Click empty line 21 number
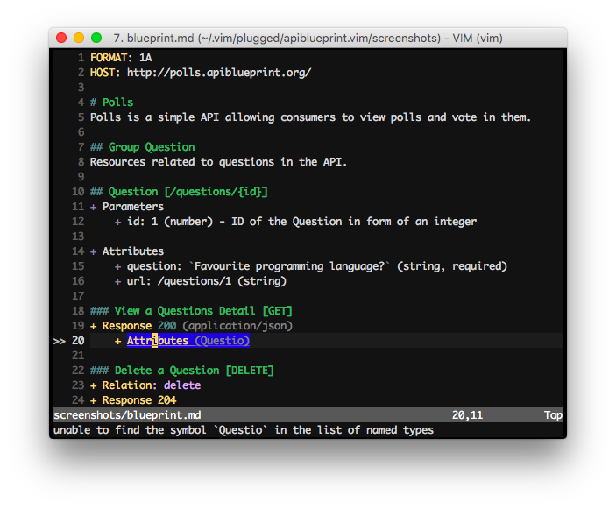This screenshot has height=509, width=616. [x=78, y=356]
